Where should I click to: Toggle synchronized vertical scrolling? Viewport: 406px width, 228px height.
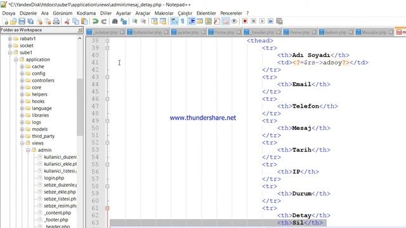pyautogui.click(x=154, y=22)
